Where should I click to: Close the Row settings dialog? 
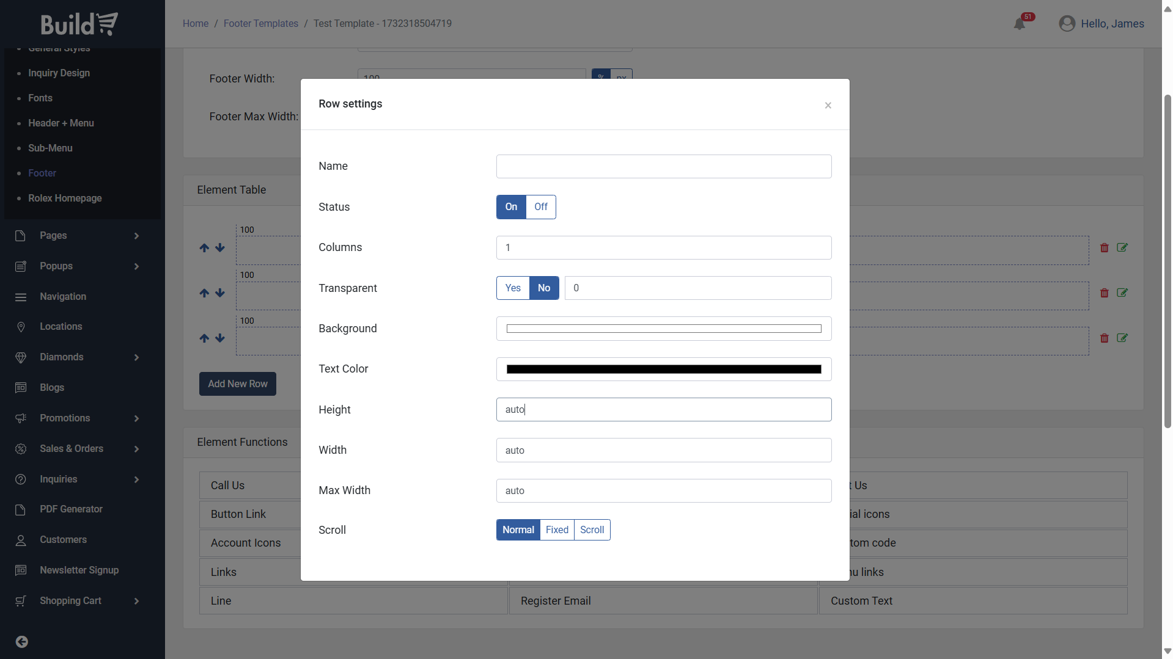point(828,106)
